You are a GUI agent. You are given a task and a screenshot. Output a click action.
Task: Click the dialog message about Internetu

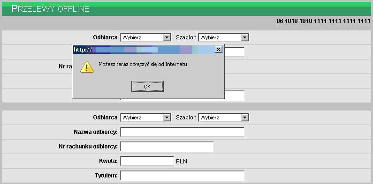(143, 64)
